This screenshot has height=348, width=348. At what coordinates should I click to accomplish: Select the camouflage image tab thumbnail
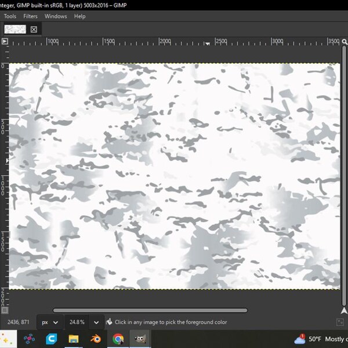[x=15, y=30]
